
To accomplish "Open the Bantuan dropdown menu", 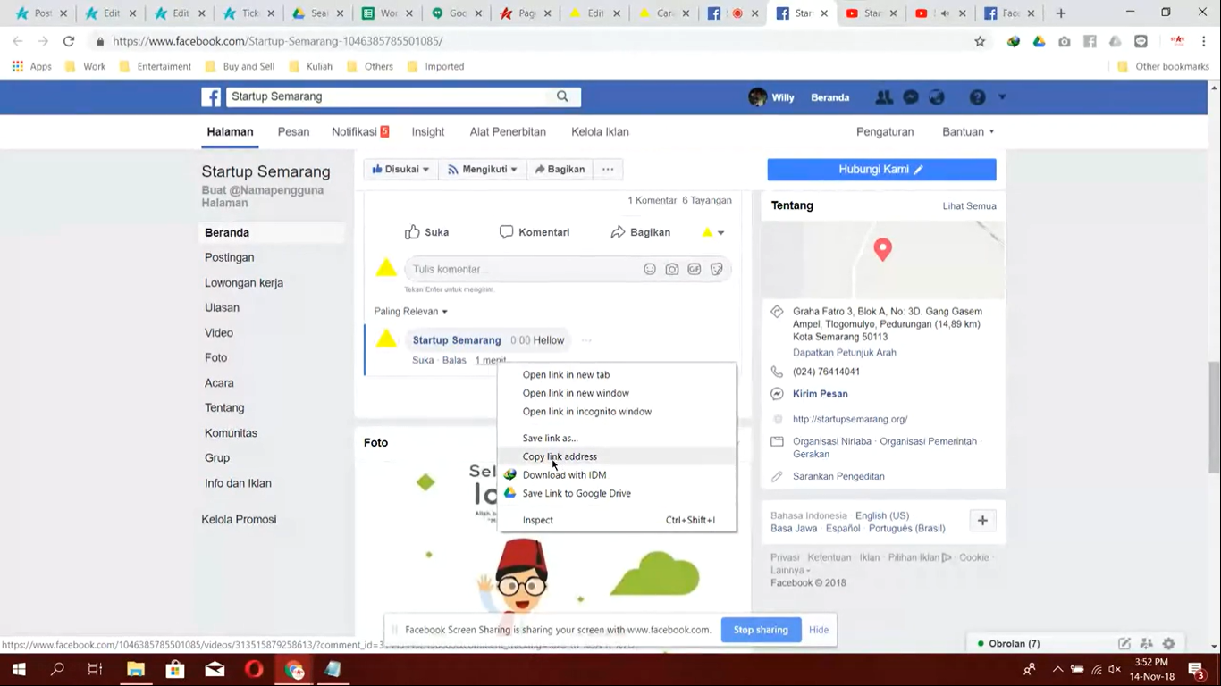I will click(968, 131).
